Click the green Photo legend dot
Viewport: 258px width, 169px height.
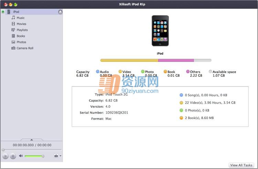[143, 71]
